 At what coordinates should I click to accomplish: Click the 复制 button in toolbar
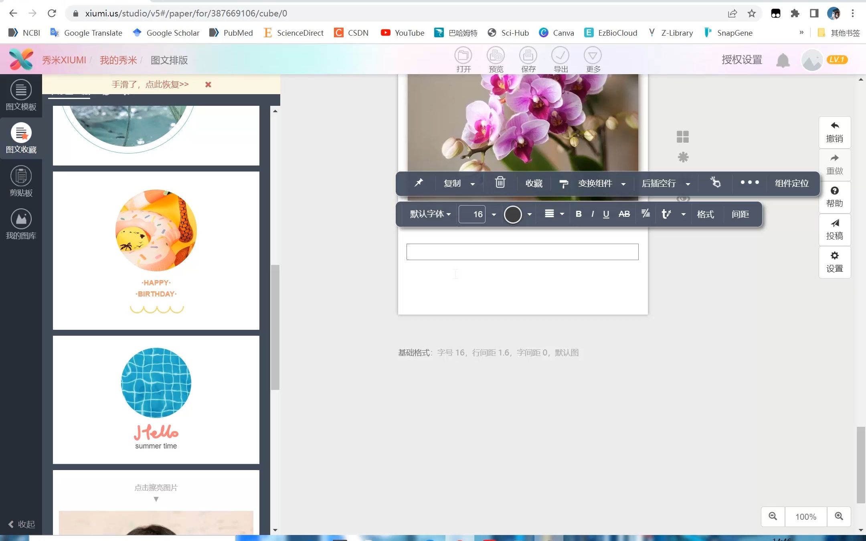451,183
